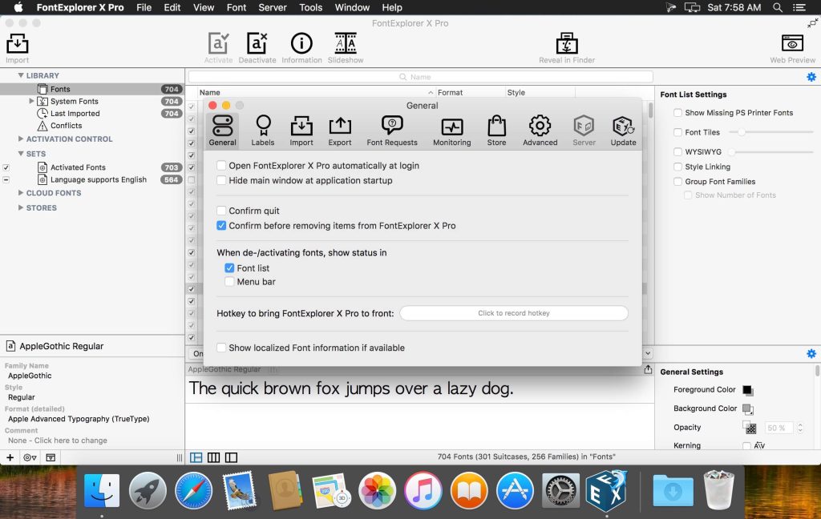Expand the CLOUD FONTS section
The width and height of the screenshot is (821, 519).
click(20, 193)
